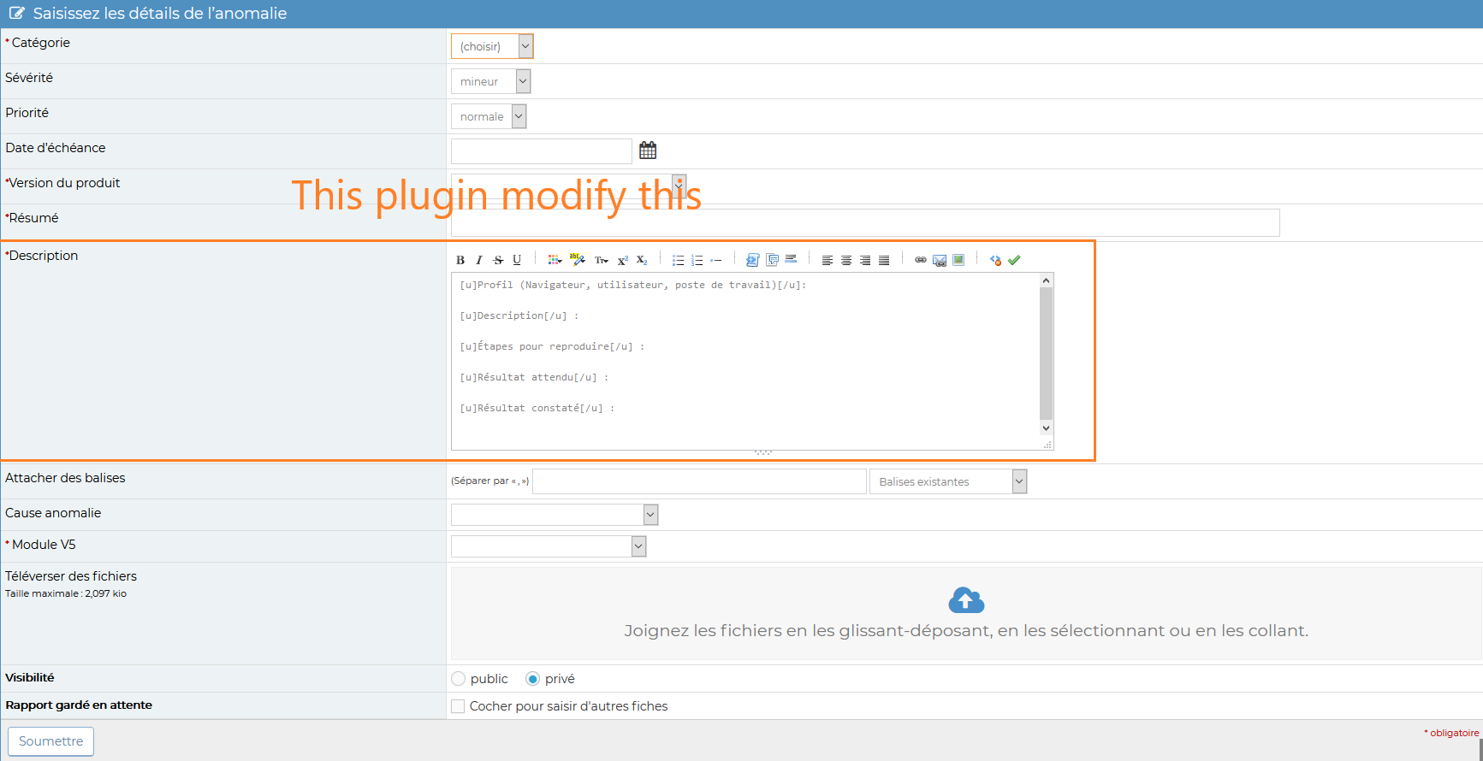This screenshot has height=761, width=1483.
Task: Click the cloud upload icon
Action: click(x=966, y=600)
